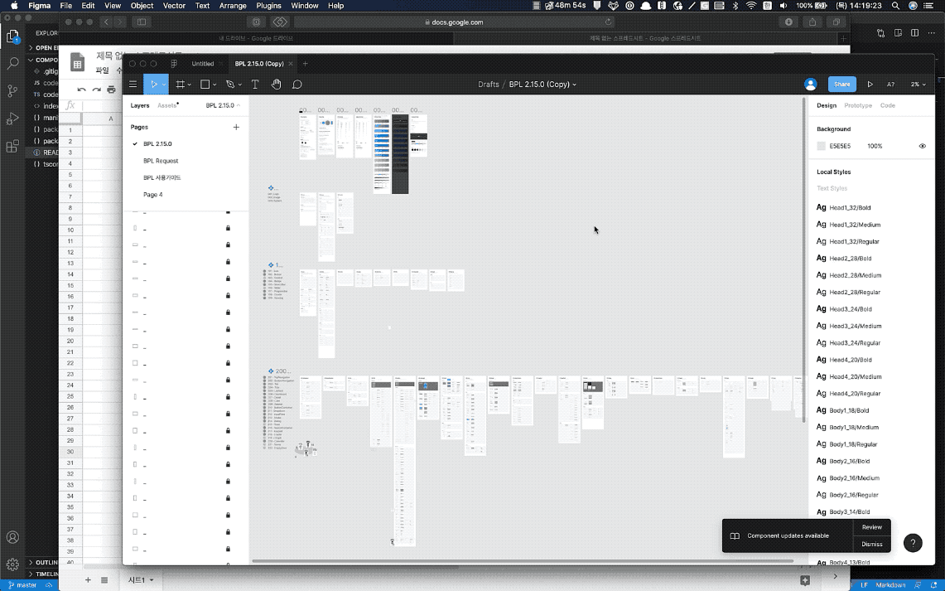
Task: Toggle Background visibility eye icon
Action: tap(922, 146)
